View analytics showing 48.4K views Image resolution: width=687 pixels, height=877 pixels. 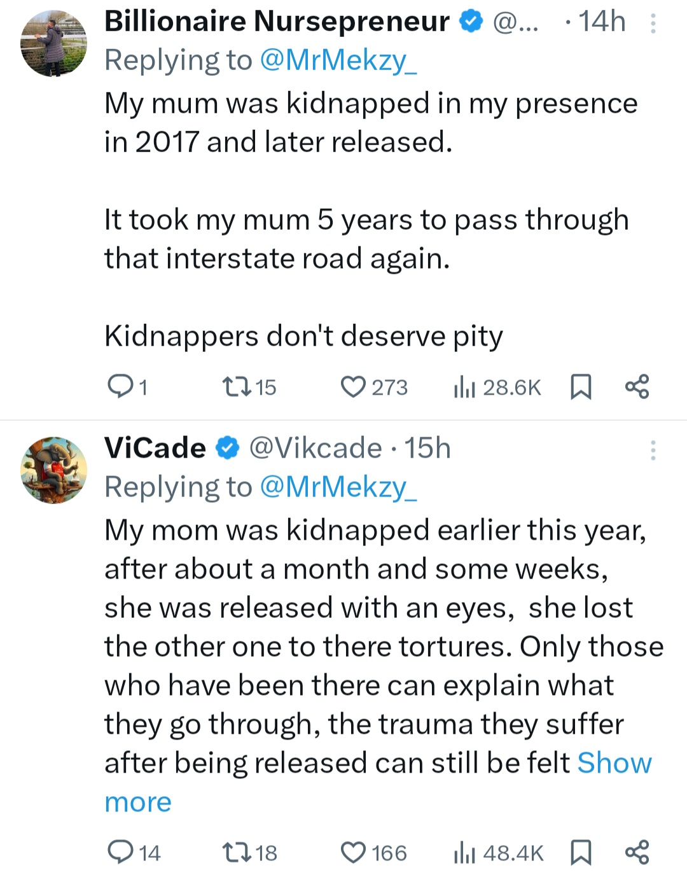tap(465, 853)
